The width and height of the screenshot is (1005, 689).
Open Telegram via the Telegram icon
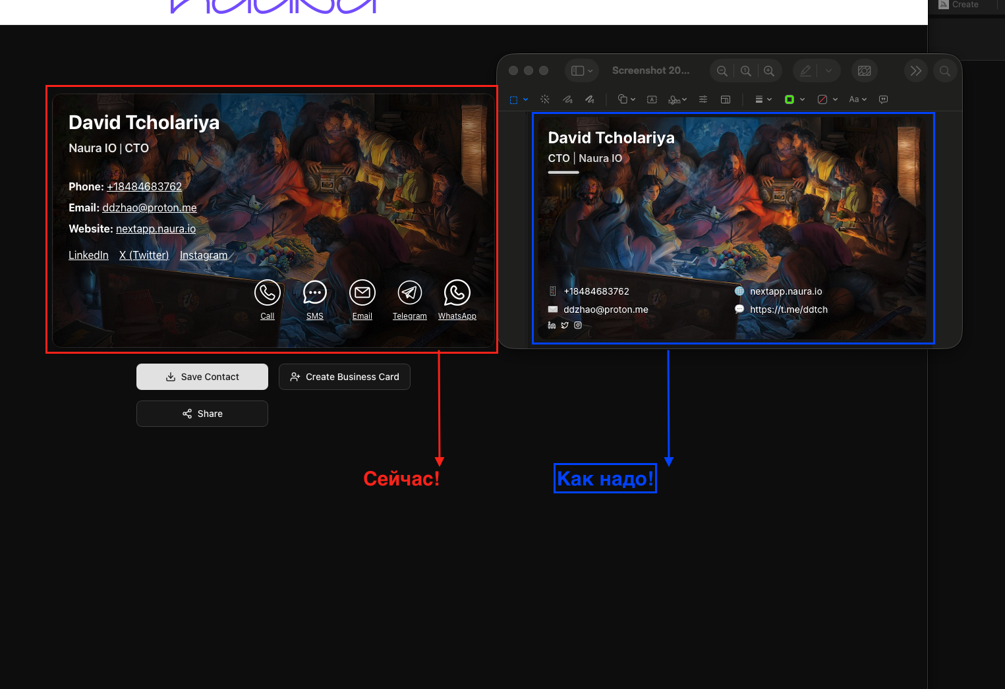point(409,292)
